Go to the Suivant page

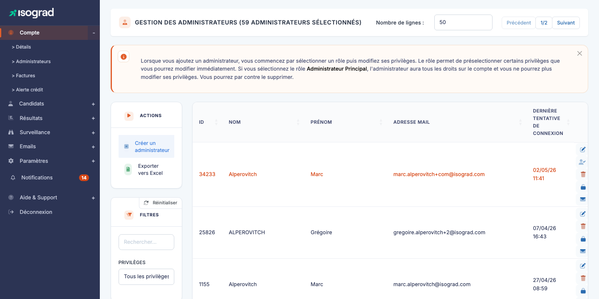tap(566, 23)
